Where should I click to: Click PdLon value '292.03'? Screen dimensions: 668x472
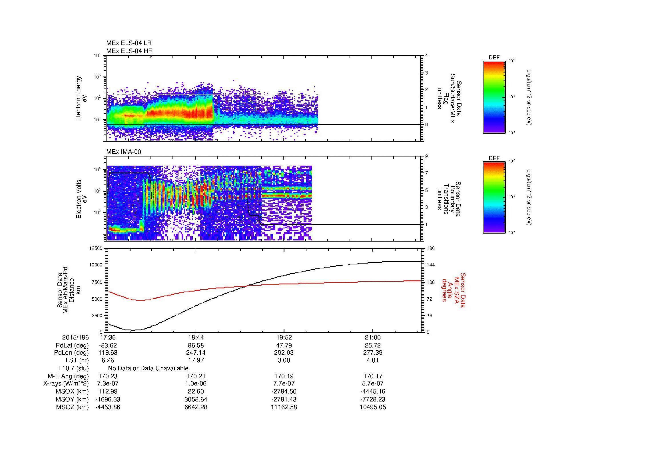[x=284, y=352]
